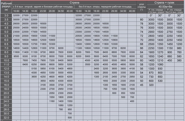Click the cell with value '3650'

pyautogui.click(x=43, y=81)
